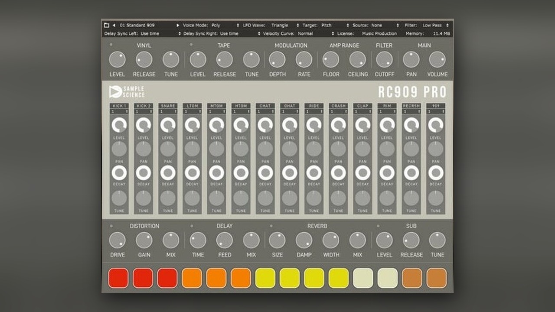The height and width of the screenshot is (312, 555).
Task: Trigger the third orange pad
Action: tap(241, 278)
